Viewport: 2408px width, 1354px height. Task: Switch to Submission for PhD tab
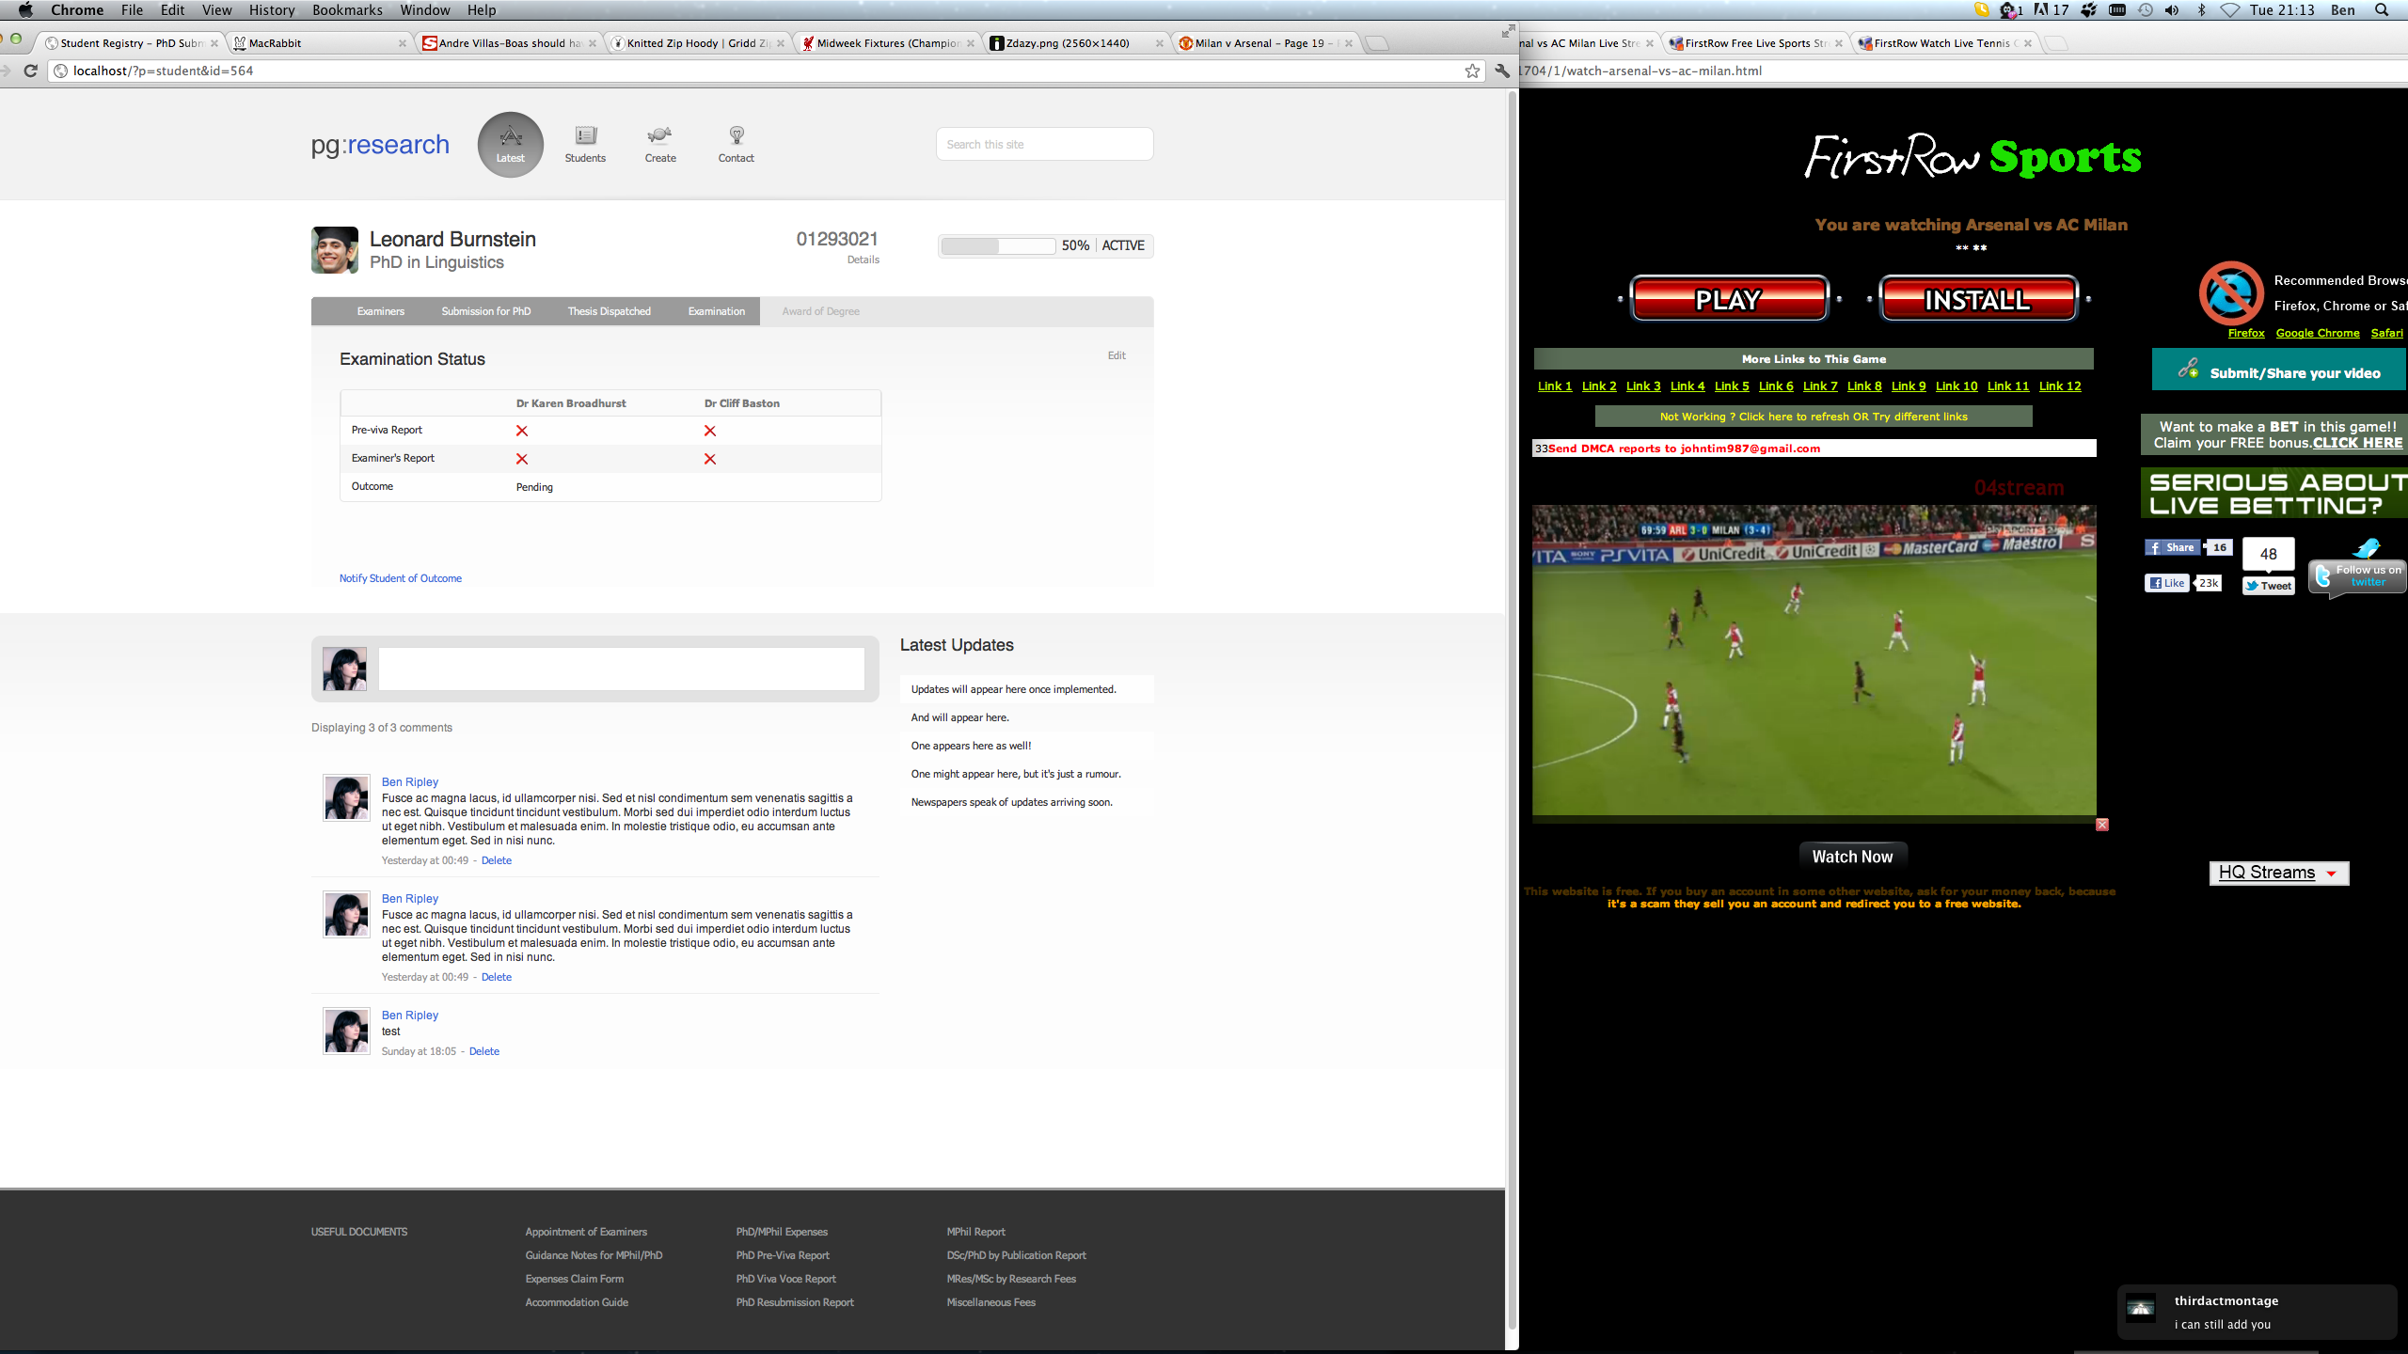pos(486,311)
